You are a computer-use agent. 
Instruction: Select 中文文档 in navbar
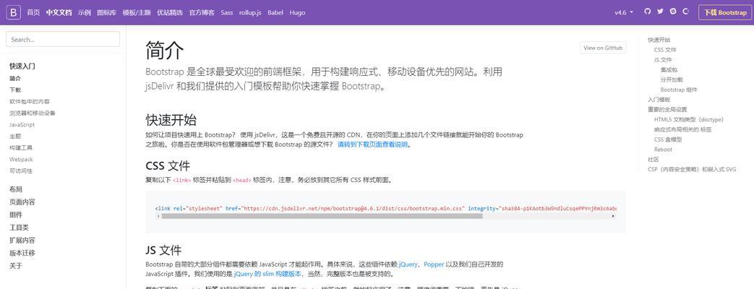pyautogui.click(x=59, y=12)
